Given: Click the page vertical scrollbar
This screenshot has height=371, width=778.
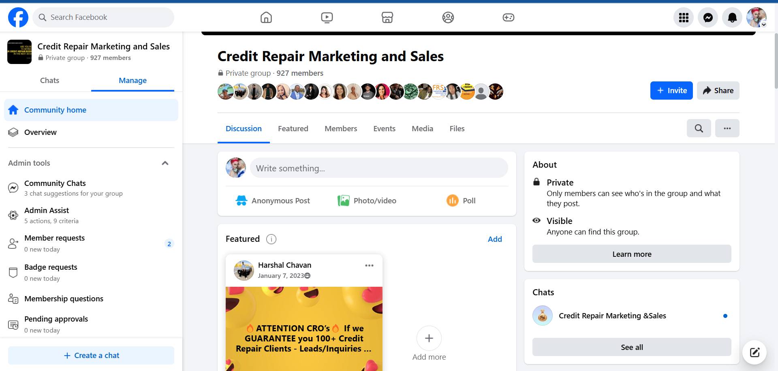Looking at the screenshot, I should coord(776,61).
